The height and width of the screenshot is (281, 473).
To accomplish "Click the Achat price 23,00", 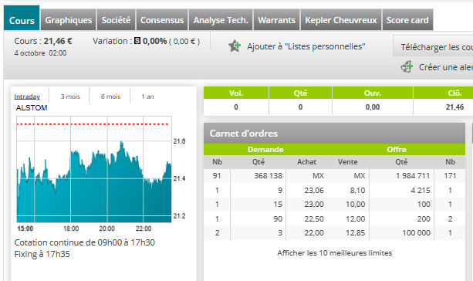I will click(314, 205).
